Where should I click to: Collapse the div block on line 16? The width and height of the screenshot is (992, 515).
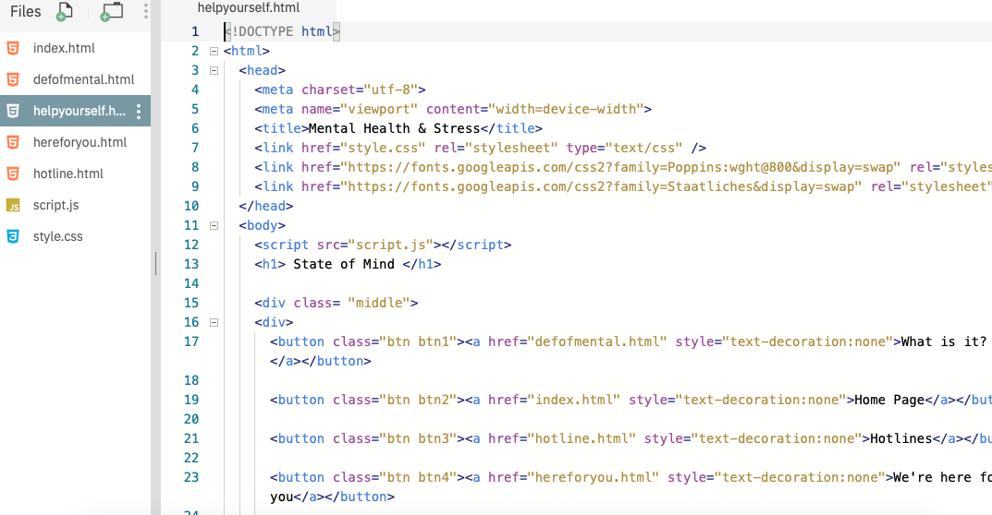click(214, 322)
